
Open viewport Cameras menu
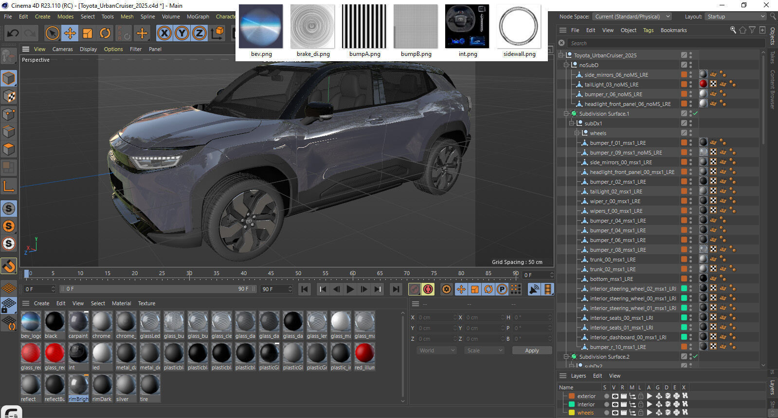(63, 49)
